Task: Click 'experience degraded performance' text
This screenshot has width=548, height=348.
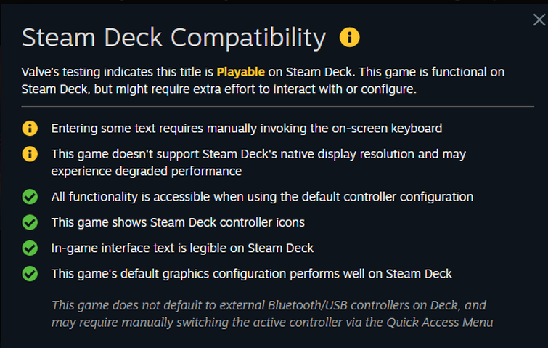Action: click(147, 171)
